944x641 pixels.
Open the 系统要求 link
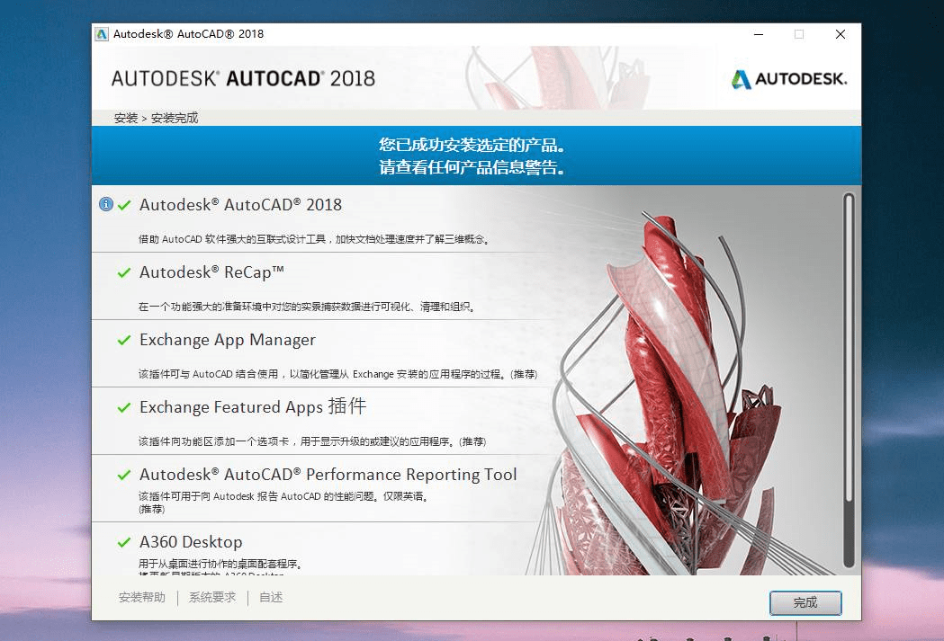pyautogui.click(x=211, y=596)
